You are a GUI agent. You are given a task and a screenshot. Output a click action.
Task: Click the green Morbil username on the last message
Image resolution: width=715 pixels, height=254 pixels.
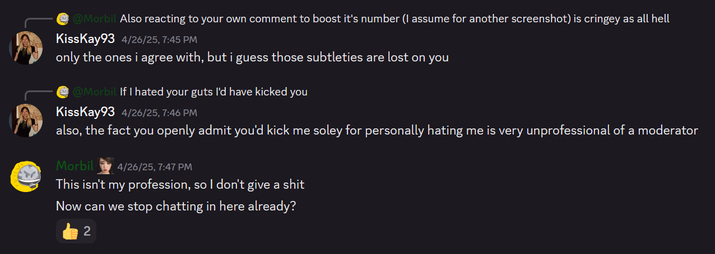[x=75, y=166]
